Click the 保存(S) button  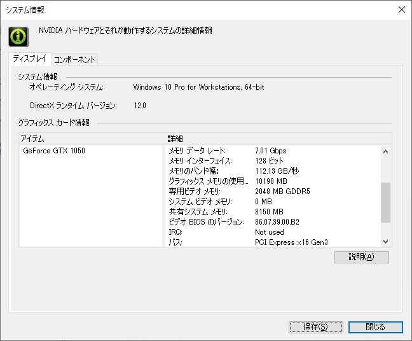pos(315,327)
